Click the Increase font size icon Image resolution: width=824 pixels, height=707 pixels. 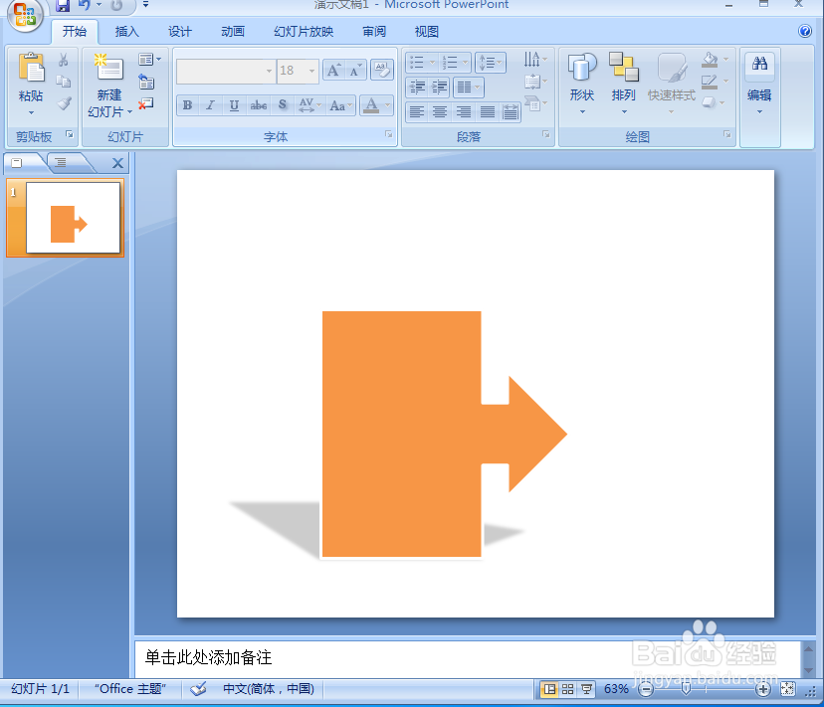pyautogui.click(x=333, y=71)
